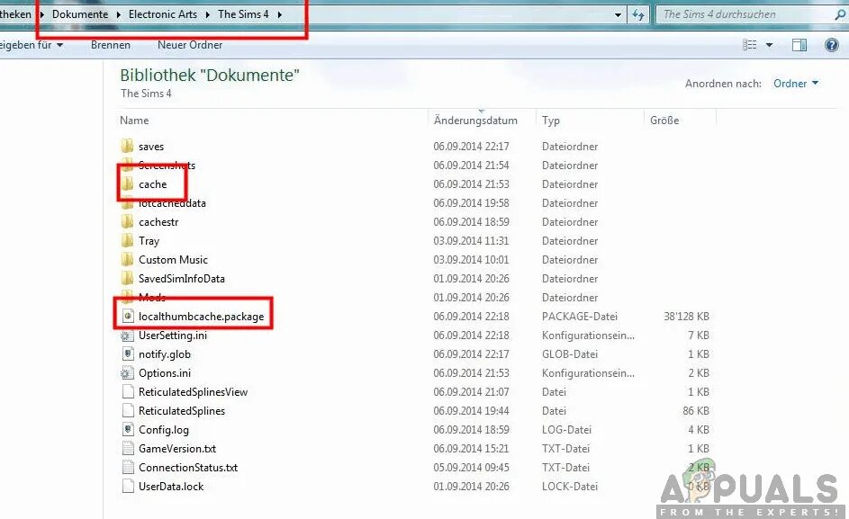Select the SavedSimInfoData folder name
849x519 pixels.
coord(181,279)
